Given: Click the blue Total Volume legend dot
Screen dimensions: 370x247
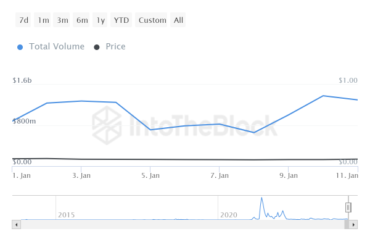Looking at the screenshot, I should tap(21, 47).
